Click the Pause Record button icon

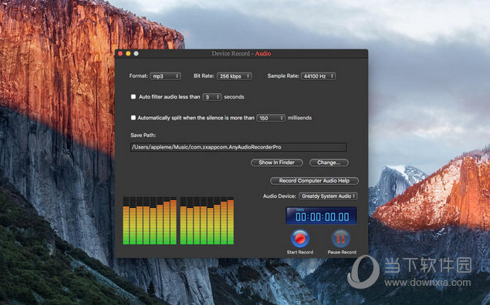click(340, 239)
